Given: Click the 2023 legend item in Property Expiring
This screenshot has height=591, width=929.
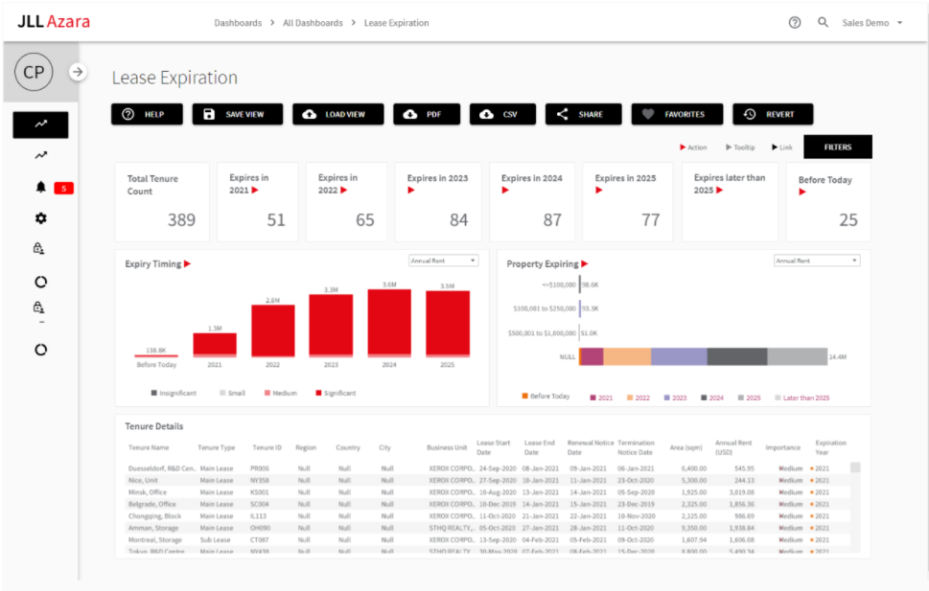Looking at the screenshot, I should pyautogui.click(x=676, y=398).
